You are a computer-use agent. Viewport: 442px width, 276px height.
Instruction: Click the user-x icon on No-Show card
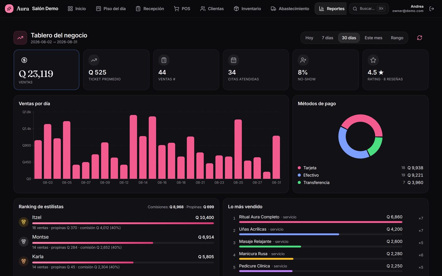click(x=303, y=60)
